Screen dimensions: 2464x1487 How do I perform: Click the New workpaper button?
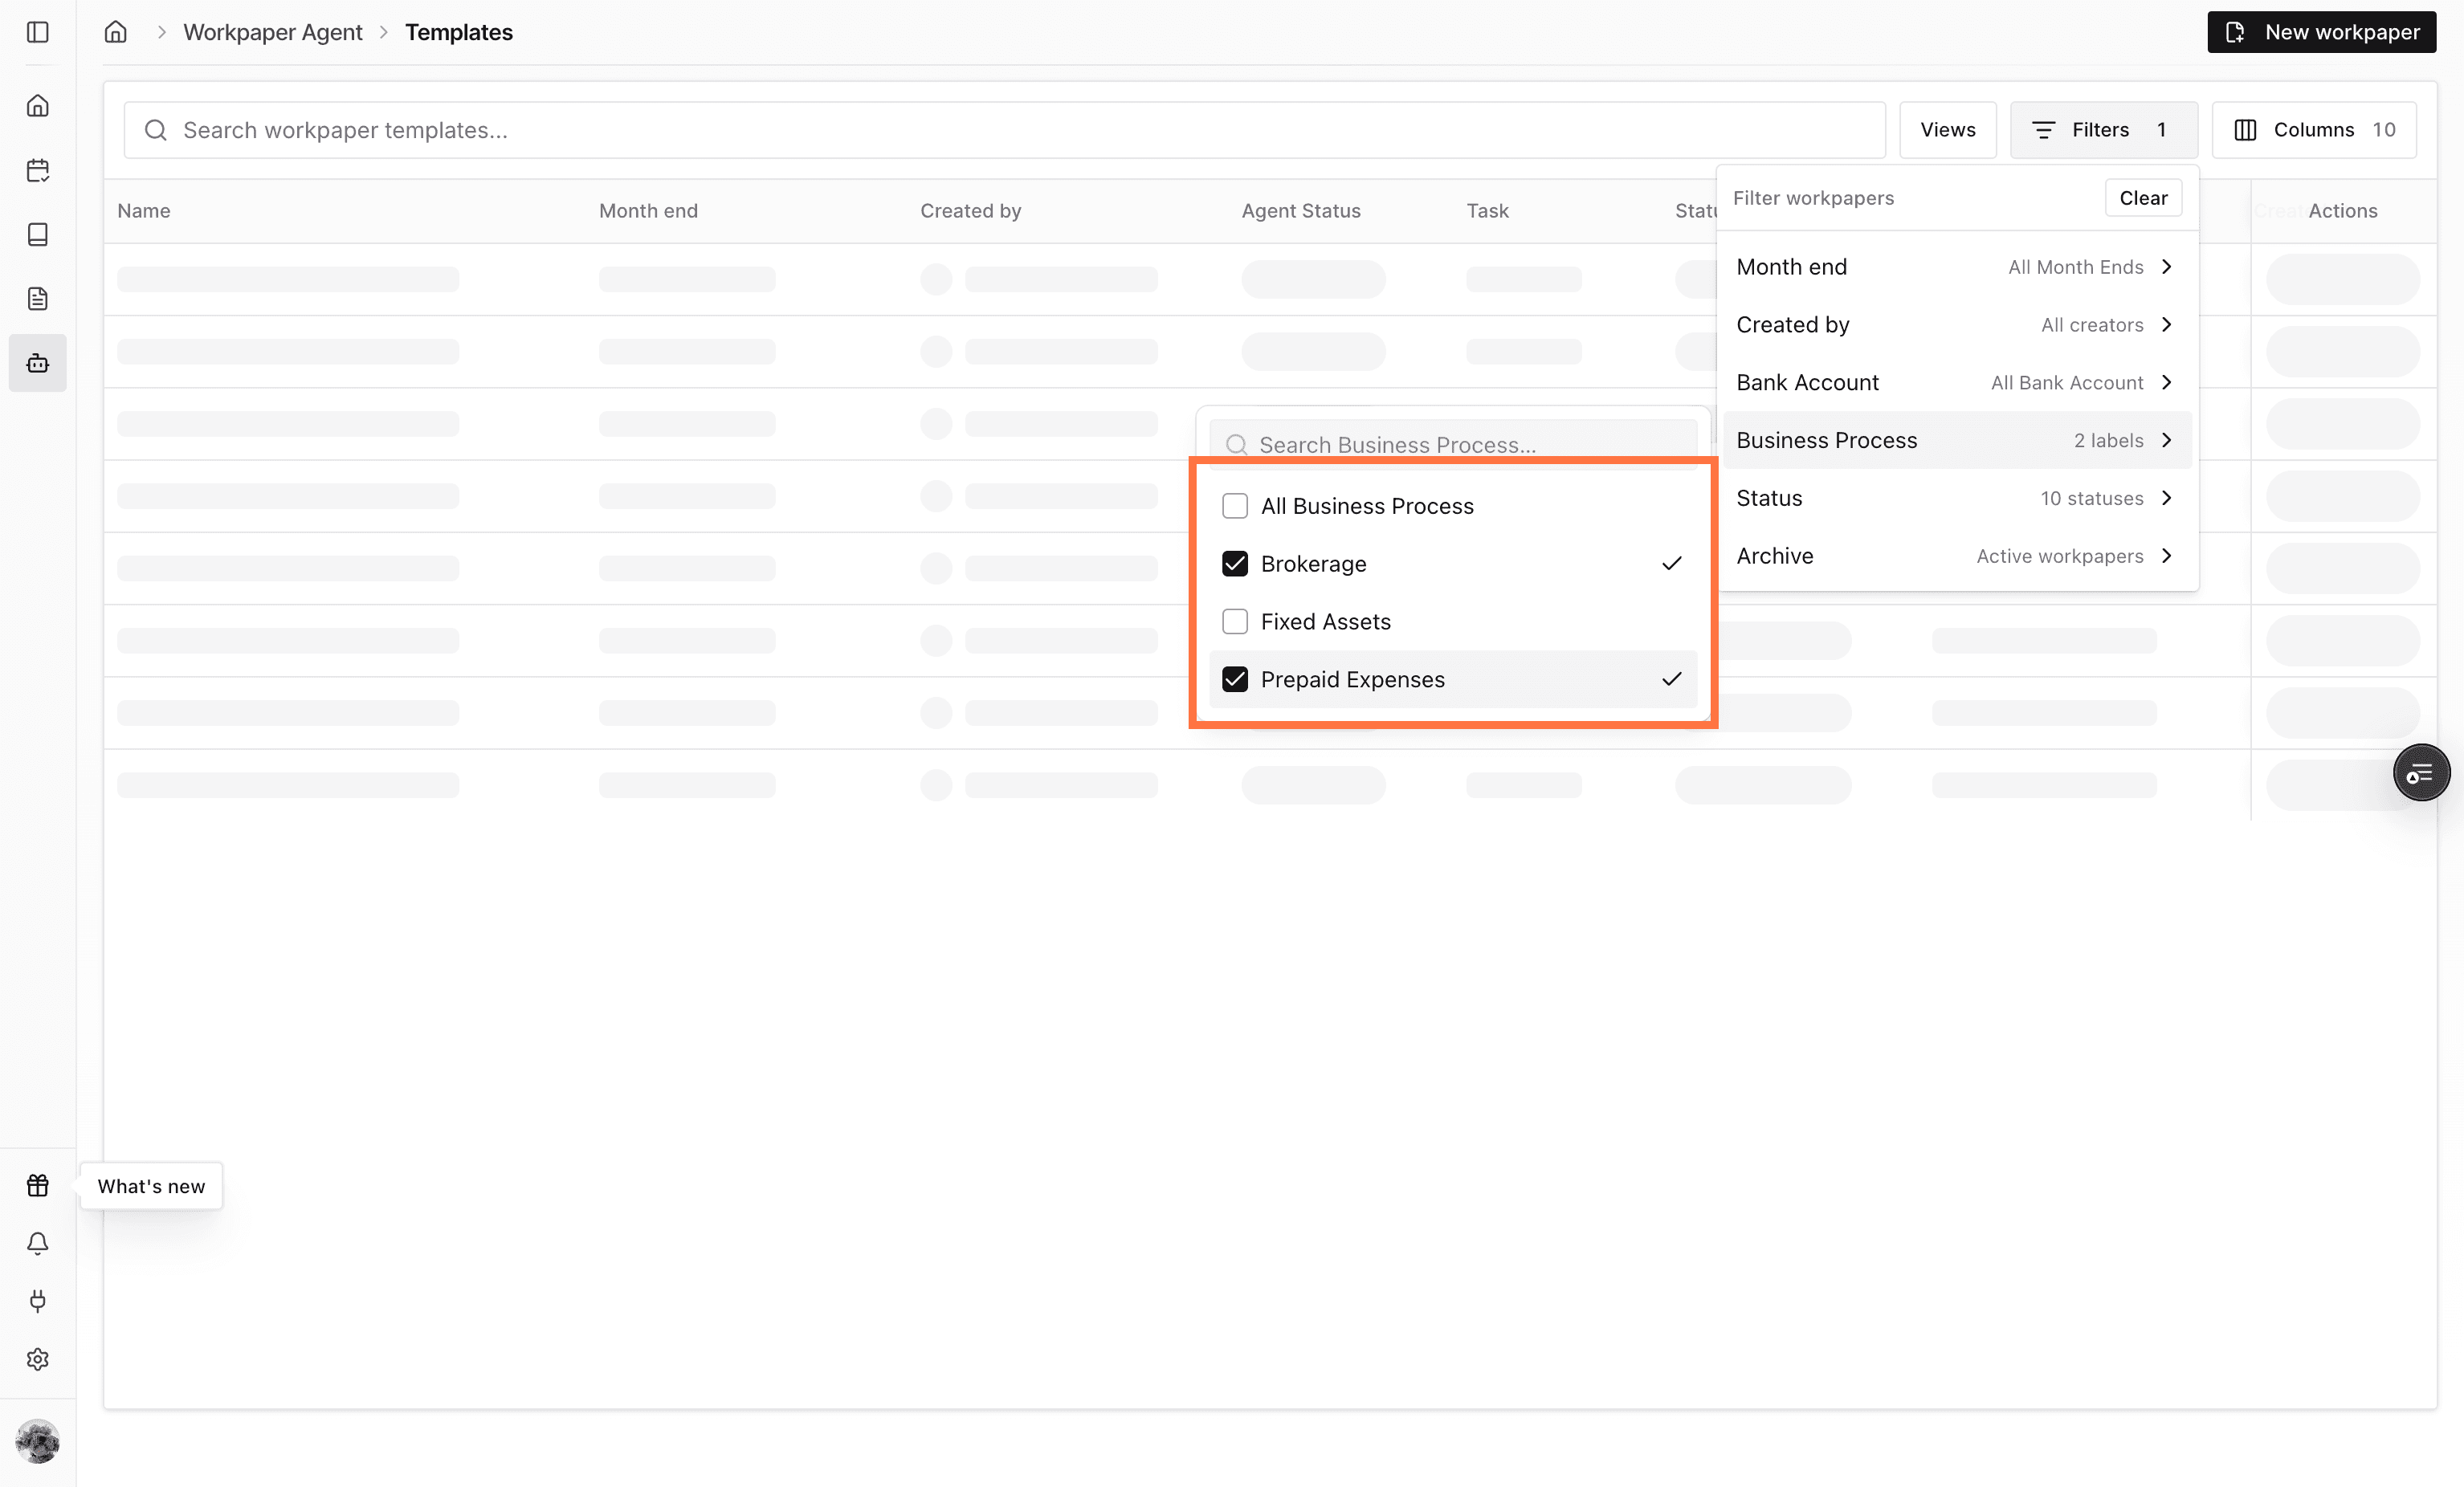click(2321, 32)
